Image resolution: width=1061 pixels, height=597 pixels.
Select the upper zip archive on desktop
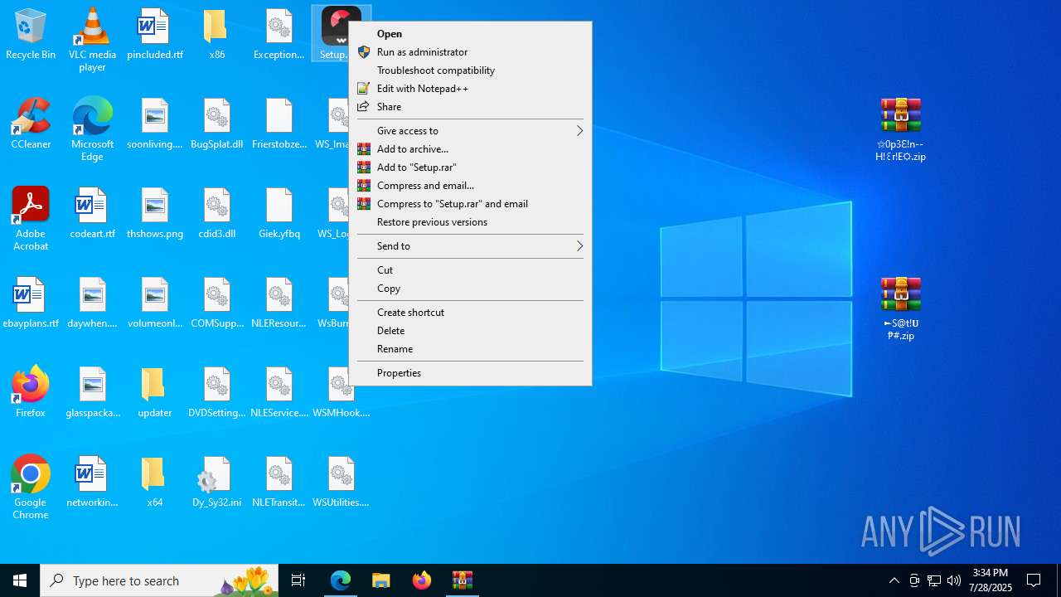coord(901,129)
